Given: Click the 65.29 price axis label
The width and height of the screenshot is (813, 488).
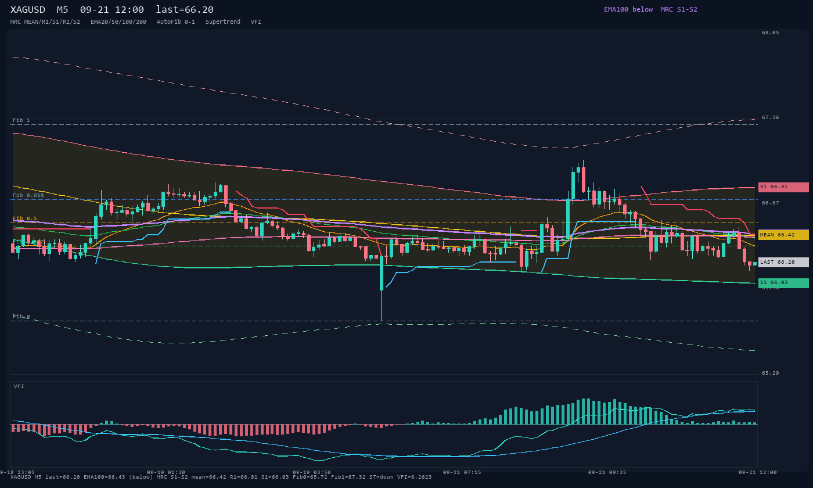Looking at the screenshot, I should [x=771, y=373].
